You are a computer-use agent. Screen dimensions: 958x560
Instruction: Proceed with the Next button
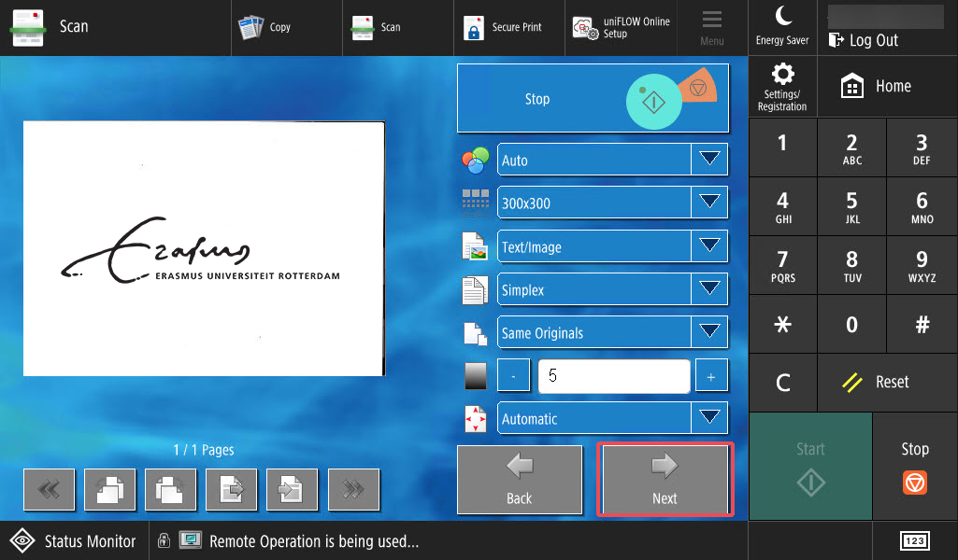pos(665,480)
